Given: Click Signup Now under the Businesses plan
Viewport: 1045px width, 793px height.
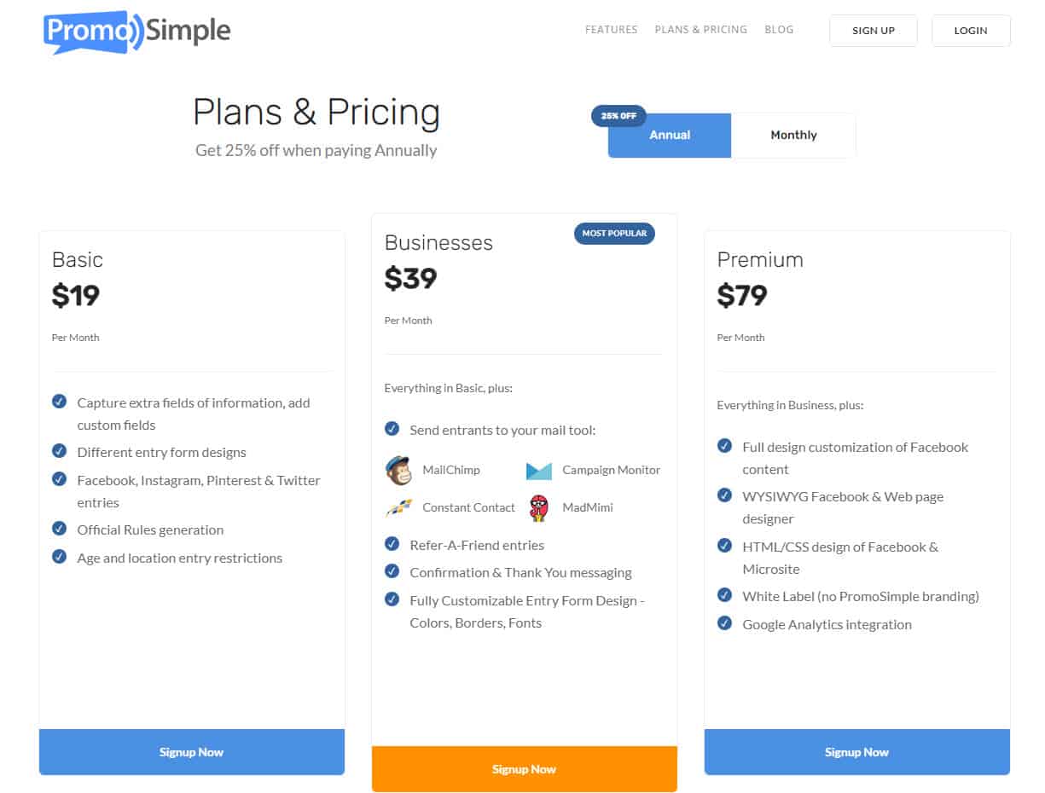Looking at the screenshot, I should pyautogui.click(x=524, y=768).
